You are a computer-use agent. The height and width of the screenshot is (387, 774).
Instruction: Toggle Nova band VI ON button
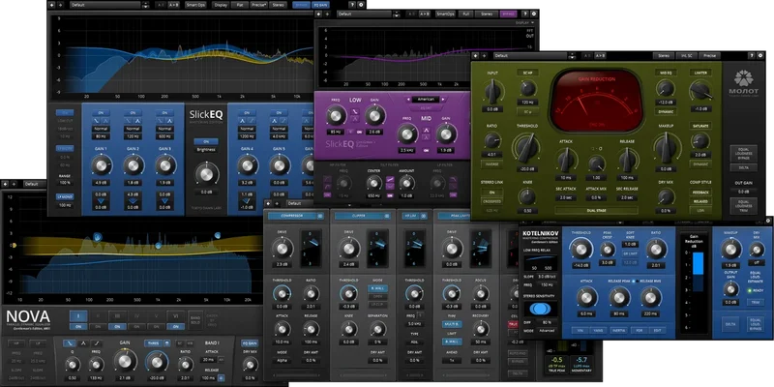(x=175, y=326)
